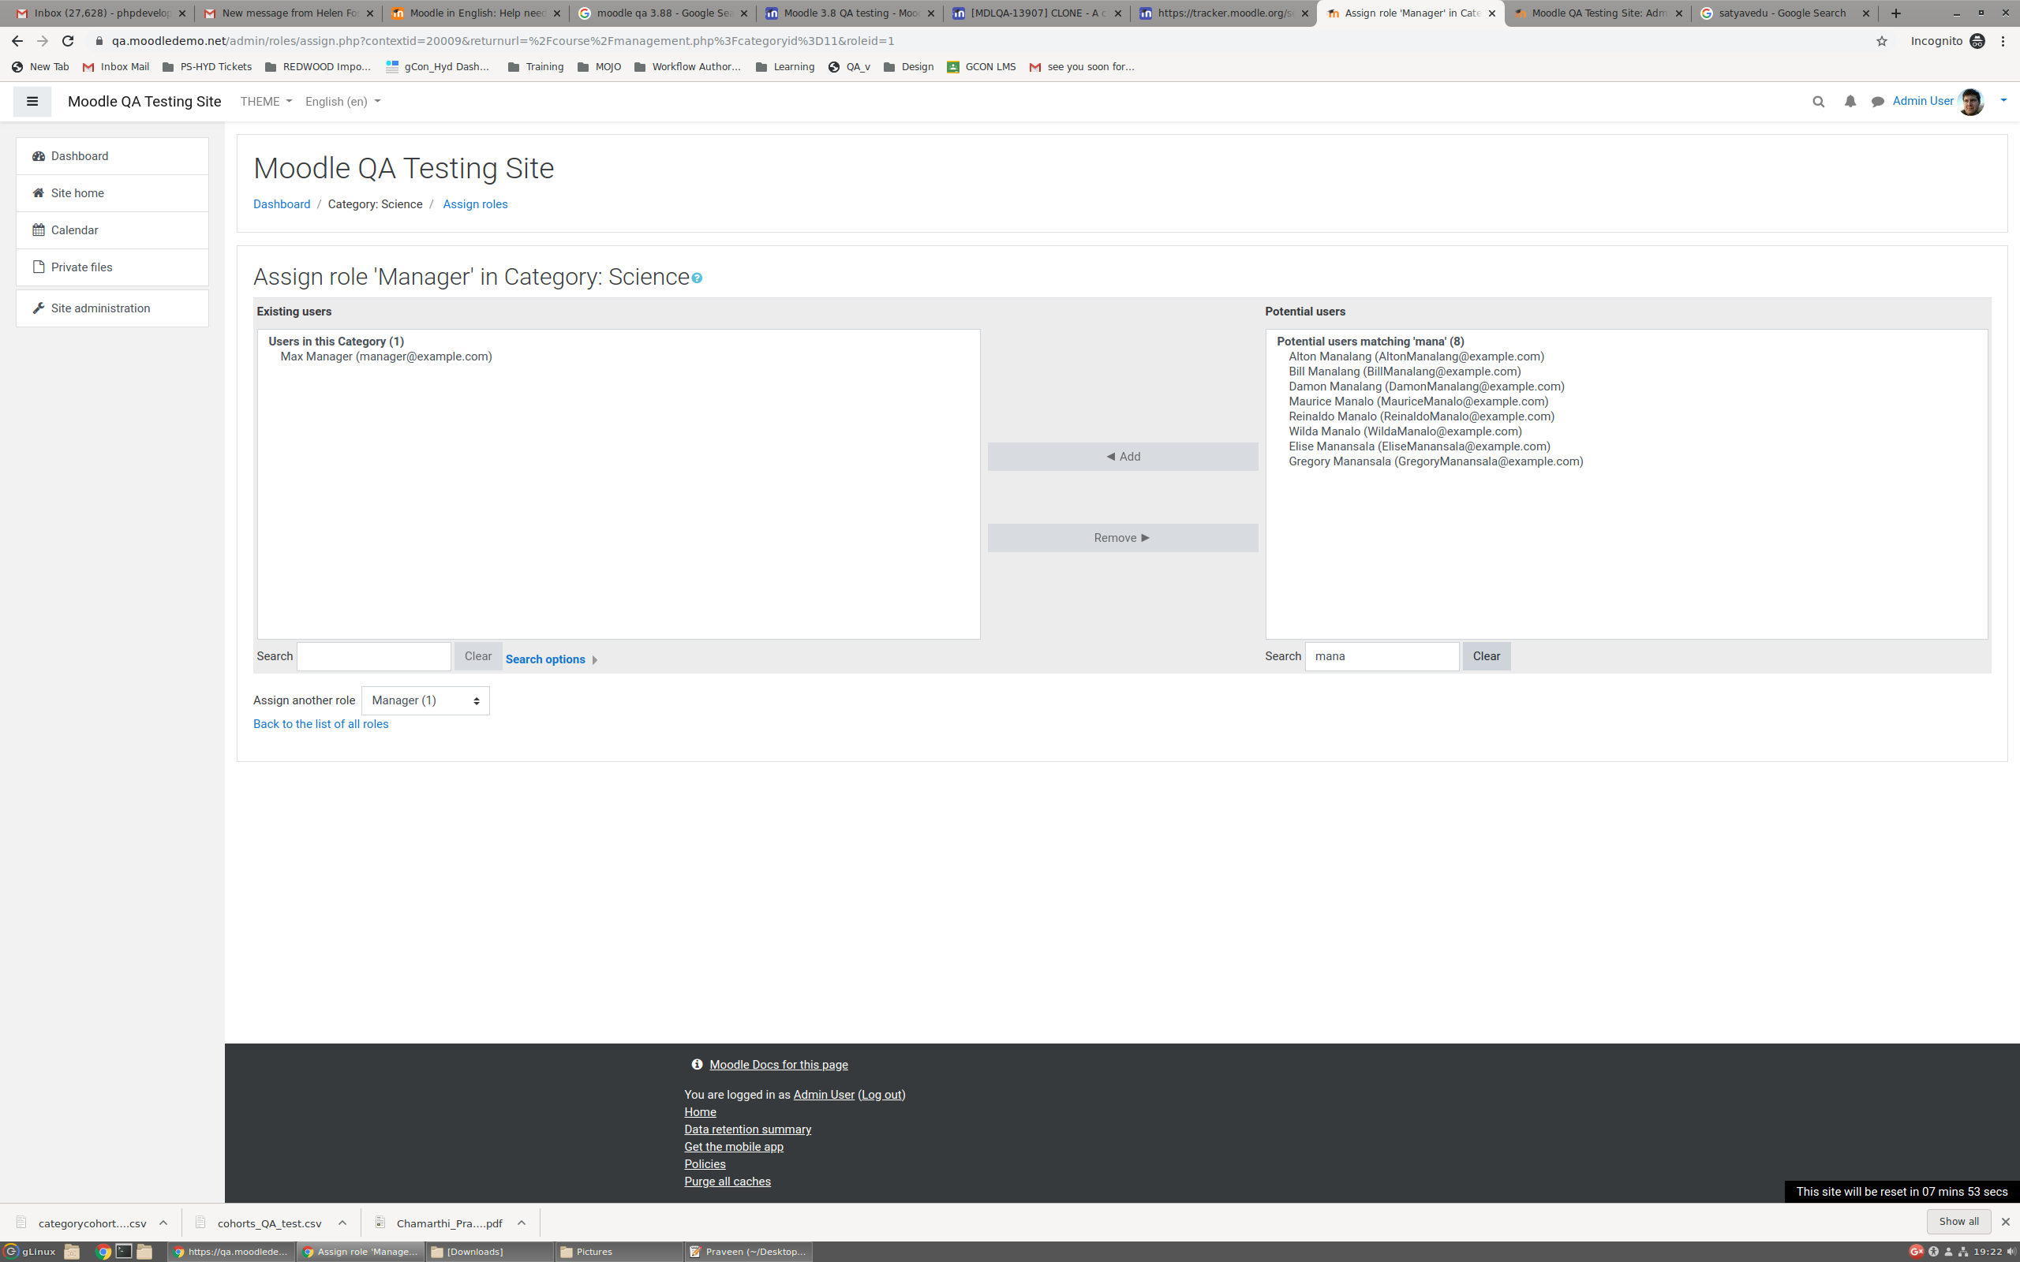Open Private files in side navigation
The image size is (2020, 1262).
point(112,267)
